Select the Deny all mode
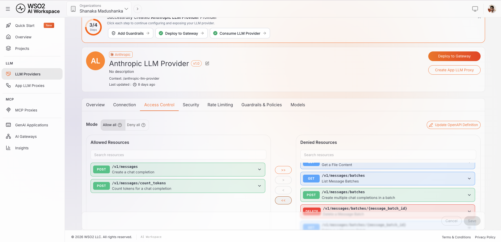 point(136,125)
